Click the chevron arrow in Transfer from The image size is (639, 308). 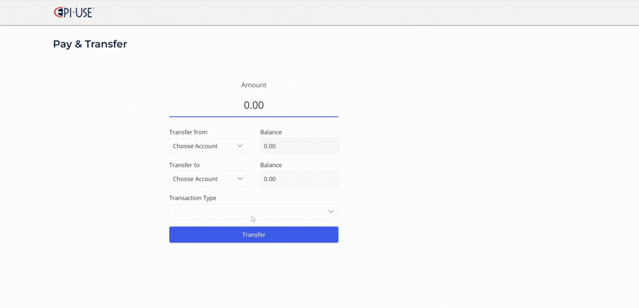coord(240,146)
